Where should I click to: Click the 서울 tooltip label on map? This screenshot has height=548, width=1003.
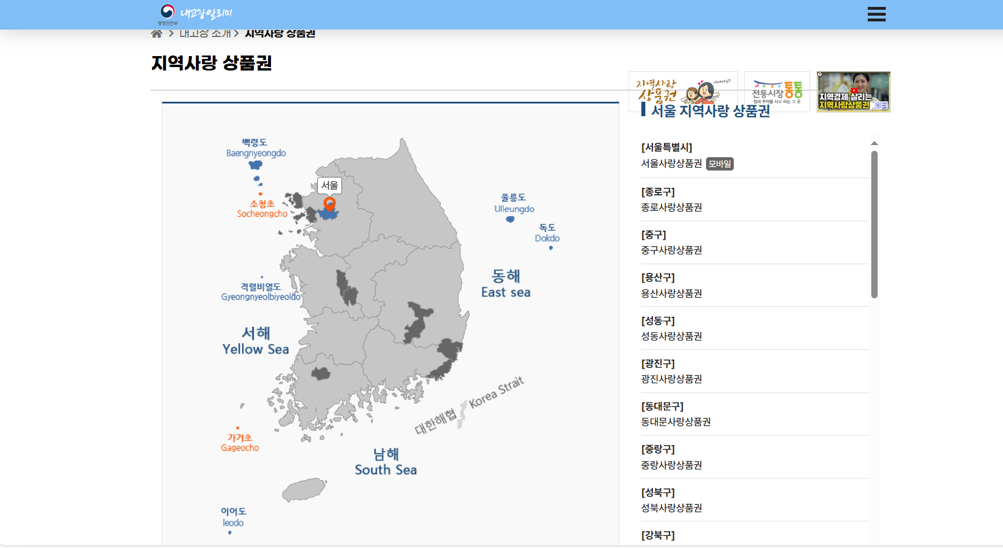coord(330,186)
